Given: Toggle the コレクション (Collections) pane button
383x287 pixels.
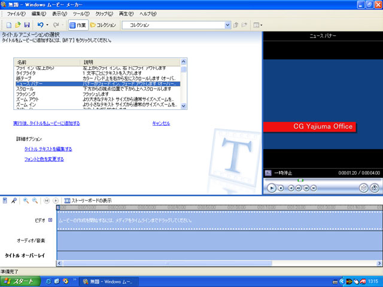Looking at the screenshot, I should pos(103,25).
